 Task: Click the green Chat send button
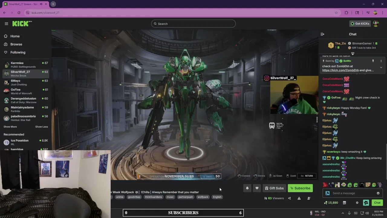click(377, 203)
